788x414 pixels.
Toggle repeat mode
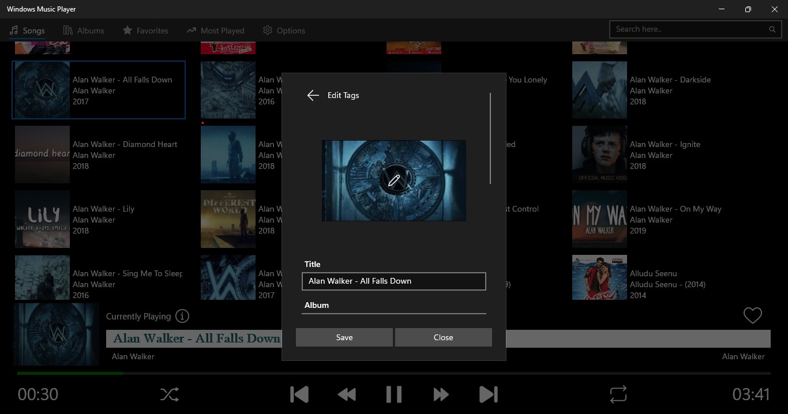(x=618, y=394)
